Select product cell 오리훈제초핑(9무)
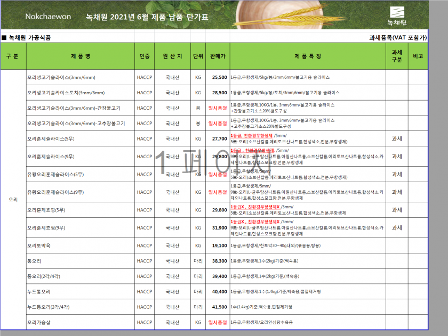The height and width of the screenshot is (336, 448). pos(81,228)
